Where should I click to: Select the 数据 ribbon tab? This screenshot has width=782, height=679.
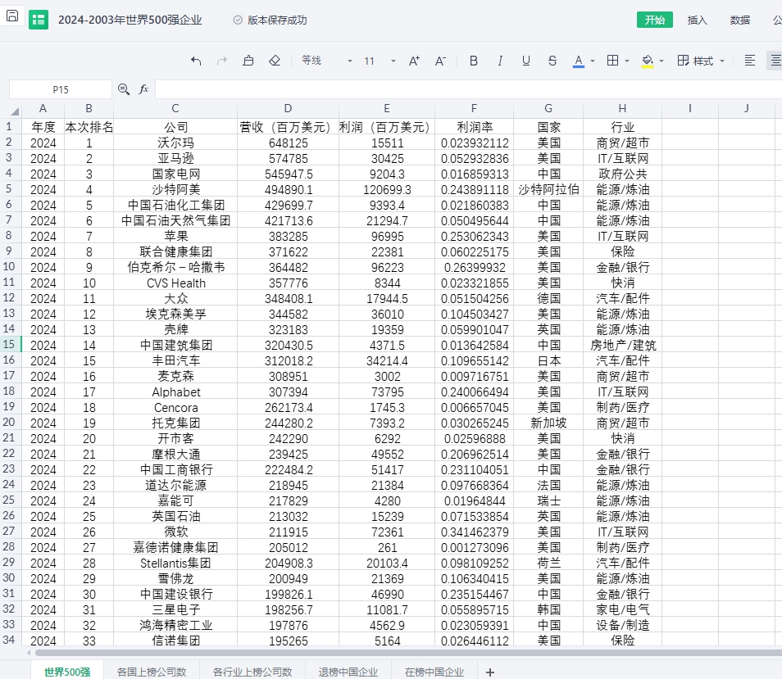click(740, 20)
